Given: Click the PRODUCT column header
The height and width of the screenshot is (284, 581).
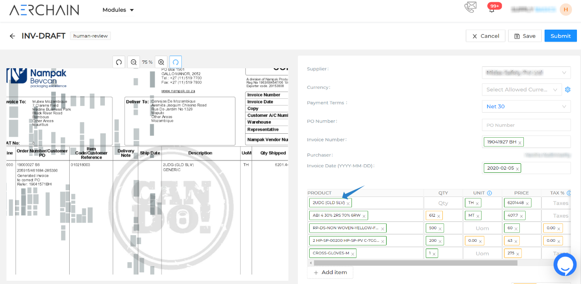Looking at the screenshot, I should point(320,193).
